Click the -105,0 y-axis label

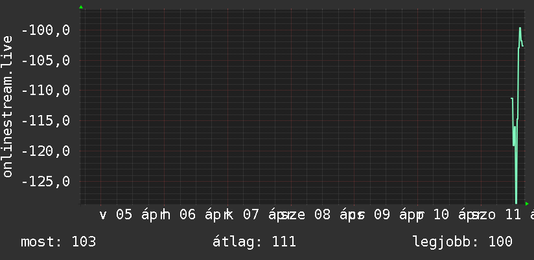point(46,60)
